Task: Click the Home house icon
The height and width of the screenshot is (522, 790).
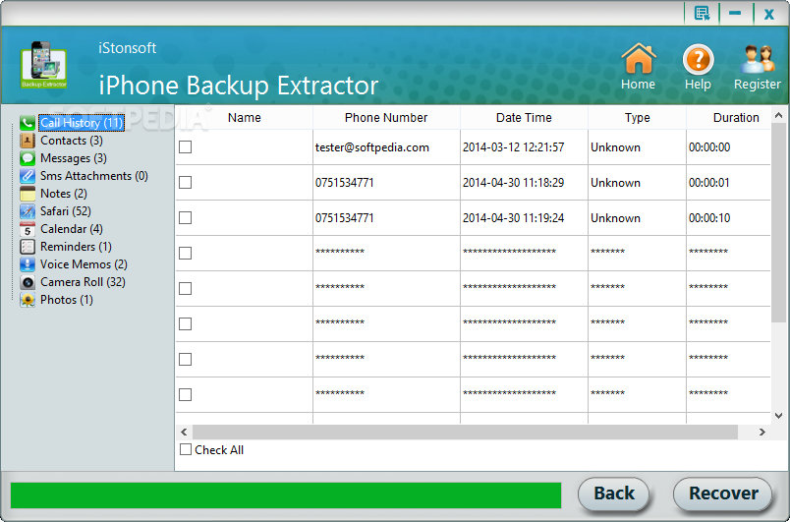Action: tap(639, 58)
